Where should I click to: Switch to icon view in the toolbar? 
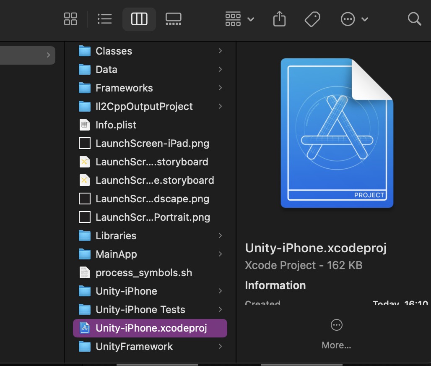coord(70,19)
